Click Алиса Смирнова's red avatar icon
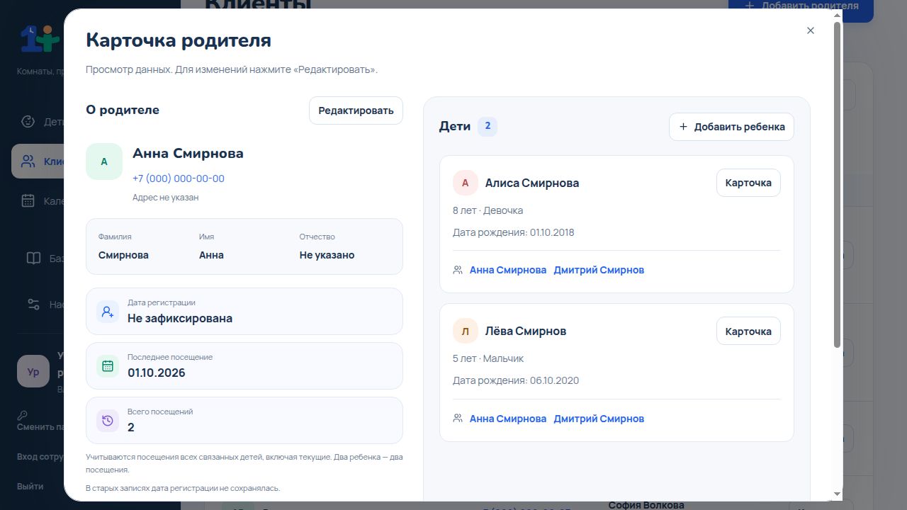Viewport: 907px width, 510px height. pos(466,183)
